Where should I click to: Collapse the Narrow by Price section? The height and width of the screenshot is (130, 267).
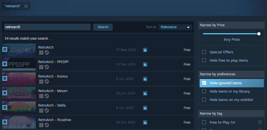pyautogui.click(x=231, y=25)
